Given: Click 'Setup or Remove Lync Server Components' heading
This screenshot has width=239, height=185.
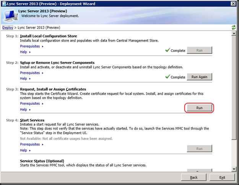Looking at the screenshot, I should (x=57, y=63).
